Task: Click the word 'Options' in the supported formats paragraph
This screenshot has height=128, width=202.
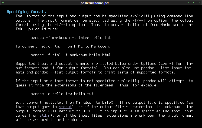Action: (149, 63)
